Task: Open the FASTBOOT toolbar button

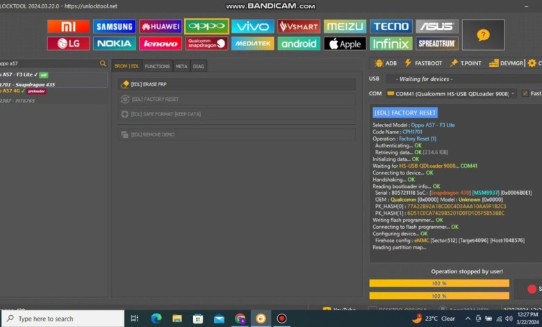Action: [422, 63]
